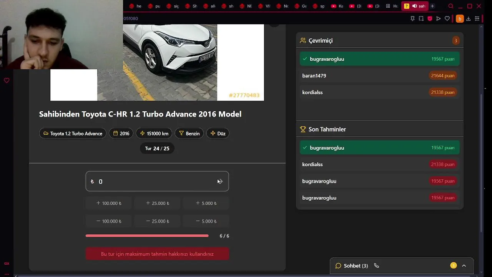Screen dimensions: 492x277
Task: Click the GX icon in sidebar
Action: pyautogui.click(x=7, y=264)
